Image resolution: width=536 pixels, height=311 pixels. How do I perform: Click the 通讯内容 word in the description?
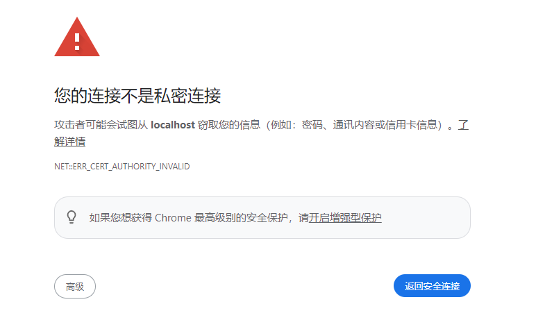353,125
